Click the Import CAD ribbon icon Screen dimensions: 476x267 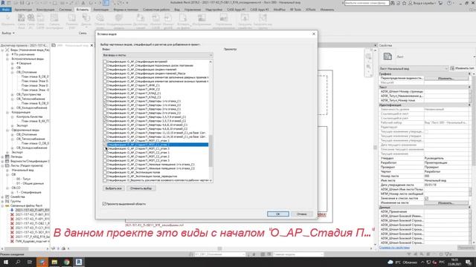[155, 18]
